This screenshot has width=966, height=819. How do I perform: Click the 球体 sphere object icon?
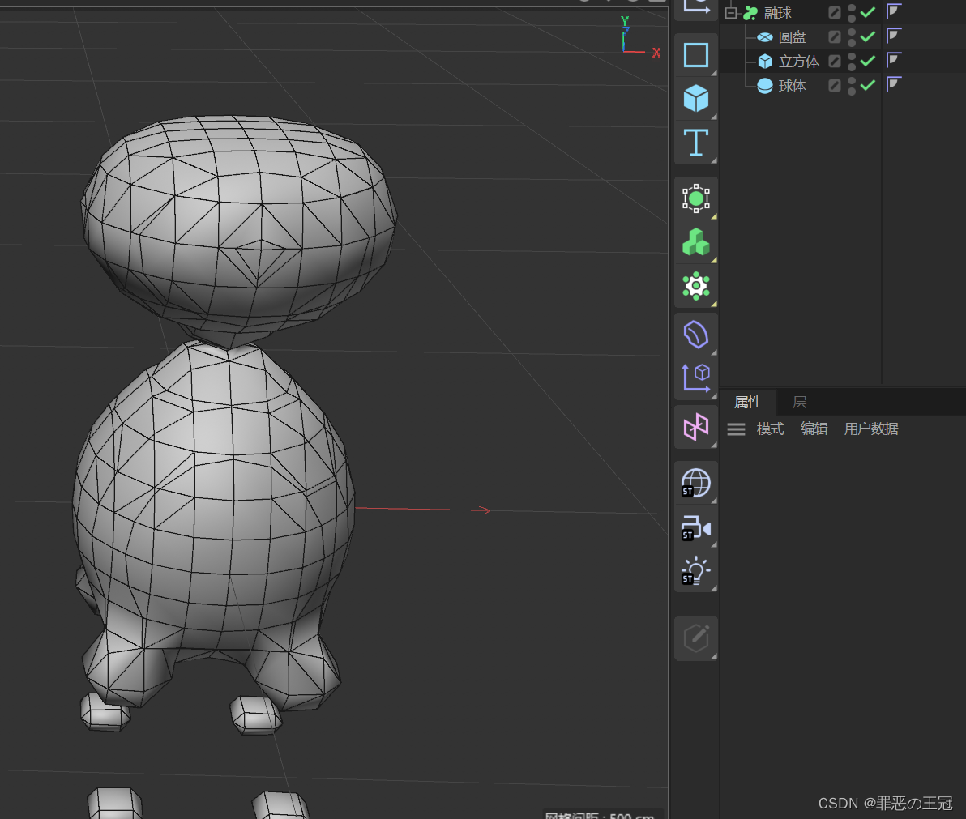(764, 86)
